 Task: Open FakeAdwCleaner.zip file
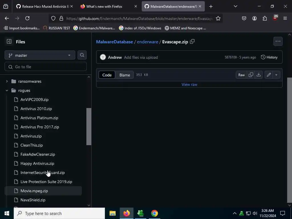coord(38,154)
